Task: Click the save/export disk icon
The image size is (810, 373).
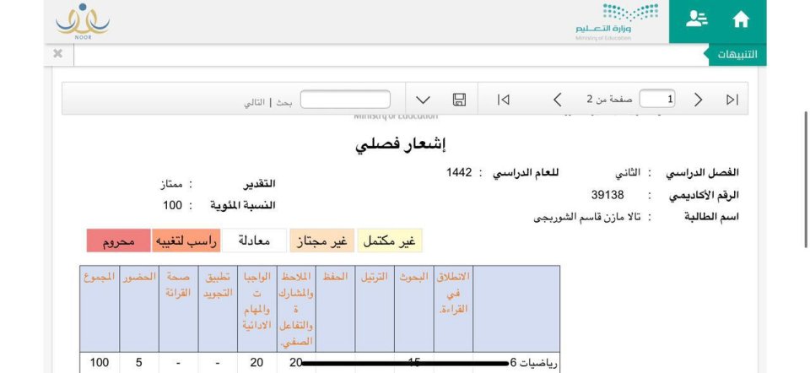Action: tap(459, 100)
